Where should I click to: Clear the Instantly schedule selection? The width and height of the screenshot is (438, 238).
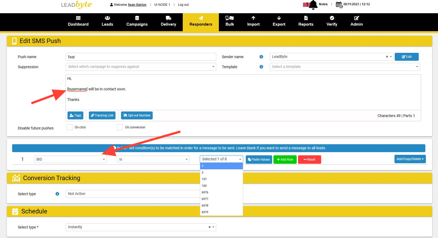coord(210,227)
